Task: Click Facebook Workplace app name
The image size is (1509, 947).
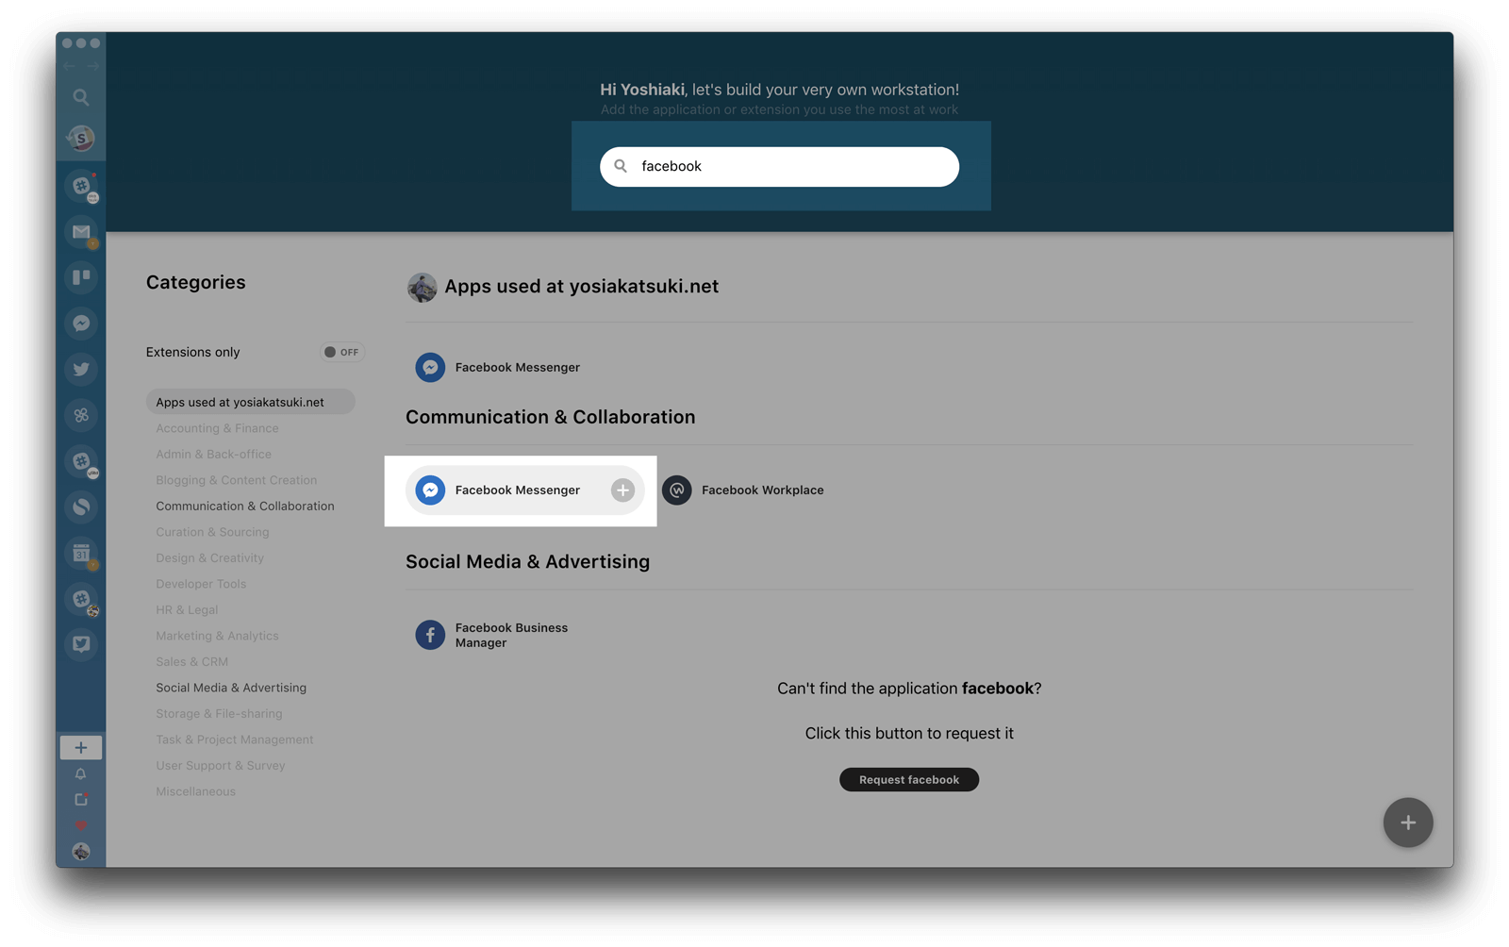Action: 762,490
